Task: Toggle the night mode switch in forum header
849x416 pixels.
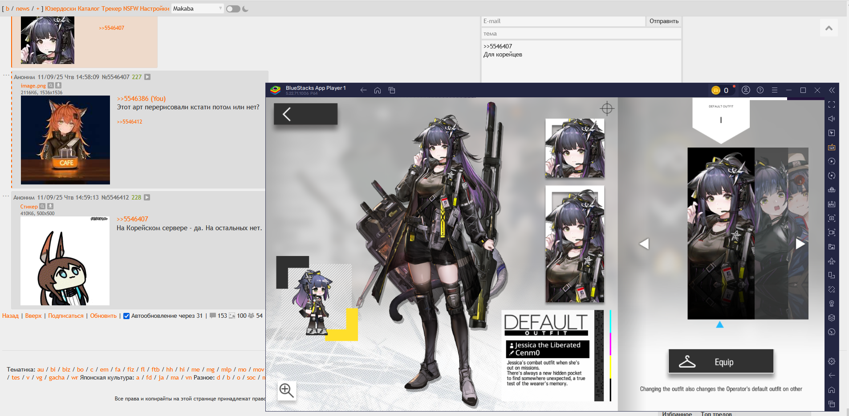Action: pyautogui.click(x=233, y=9)
